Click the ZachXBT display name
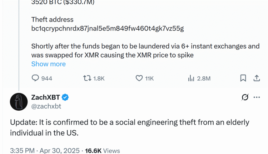This screenshot has width=268, height=154. (46, 97)
